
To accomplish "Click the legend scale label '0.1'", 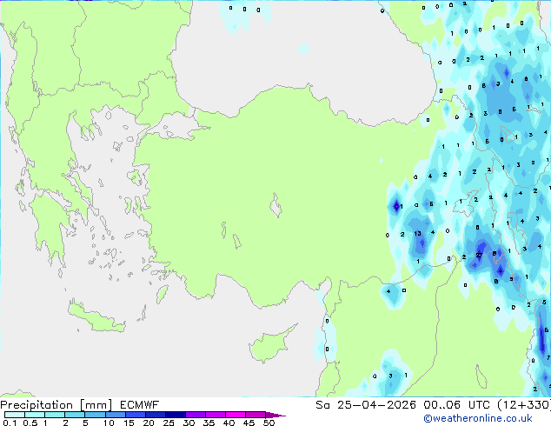I will click(10, 423).
